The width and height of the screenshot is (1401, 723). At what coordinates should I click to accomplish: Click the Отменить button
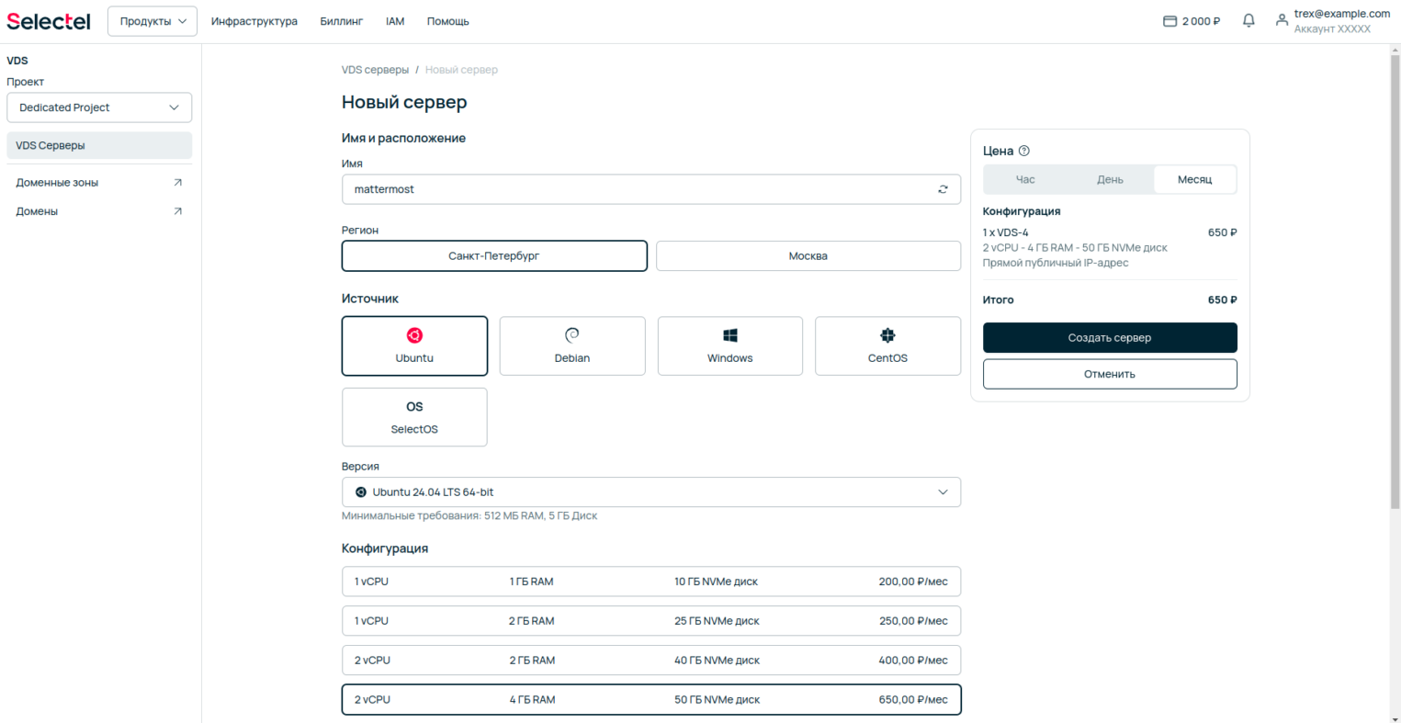[1110, 374]
